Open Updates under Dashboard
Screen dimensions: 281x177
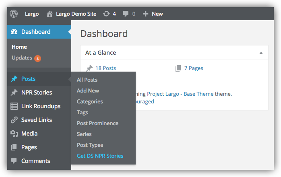pyautogui.click(x=22, y=58)
